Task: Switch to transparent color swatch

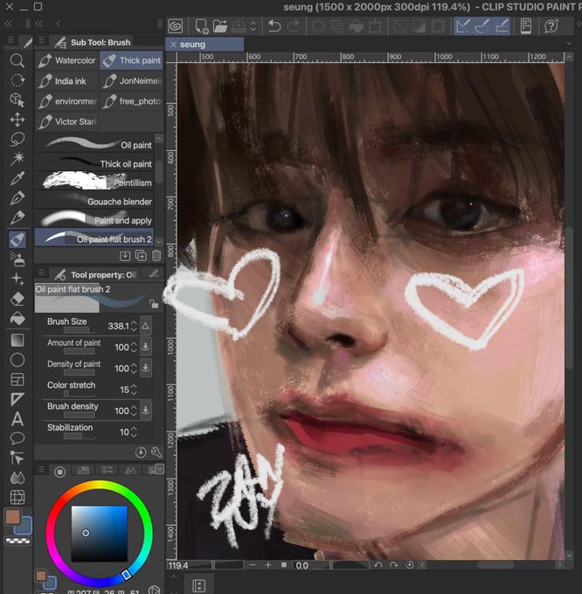Action: [17, 541]
